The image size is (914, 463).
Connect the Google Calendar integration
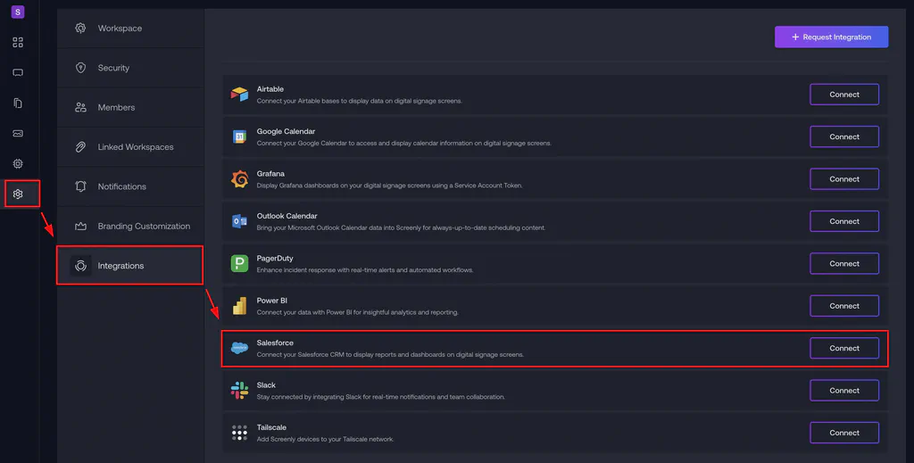point(844,136)
